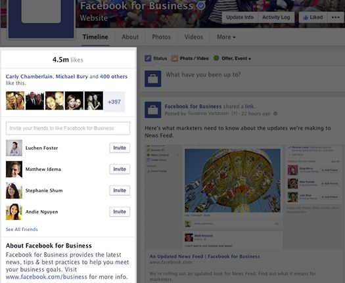Open the Photos tab
Image resolution: width=345 pixels, height=283 pixels.
point(161,37)
